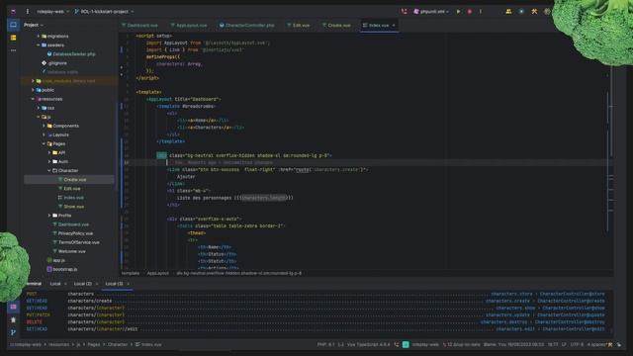Viewport: 633px width, 356px height.
Task: Open more run actions vertical dots
Action: (481, 12)
